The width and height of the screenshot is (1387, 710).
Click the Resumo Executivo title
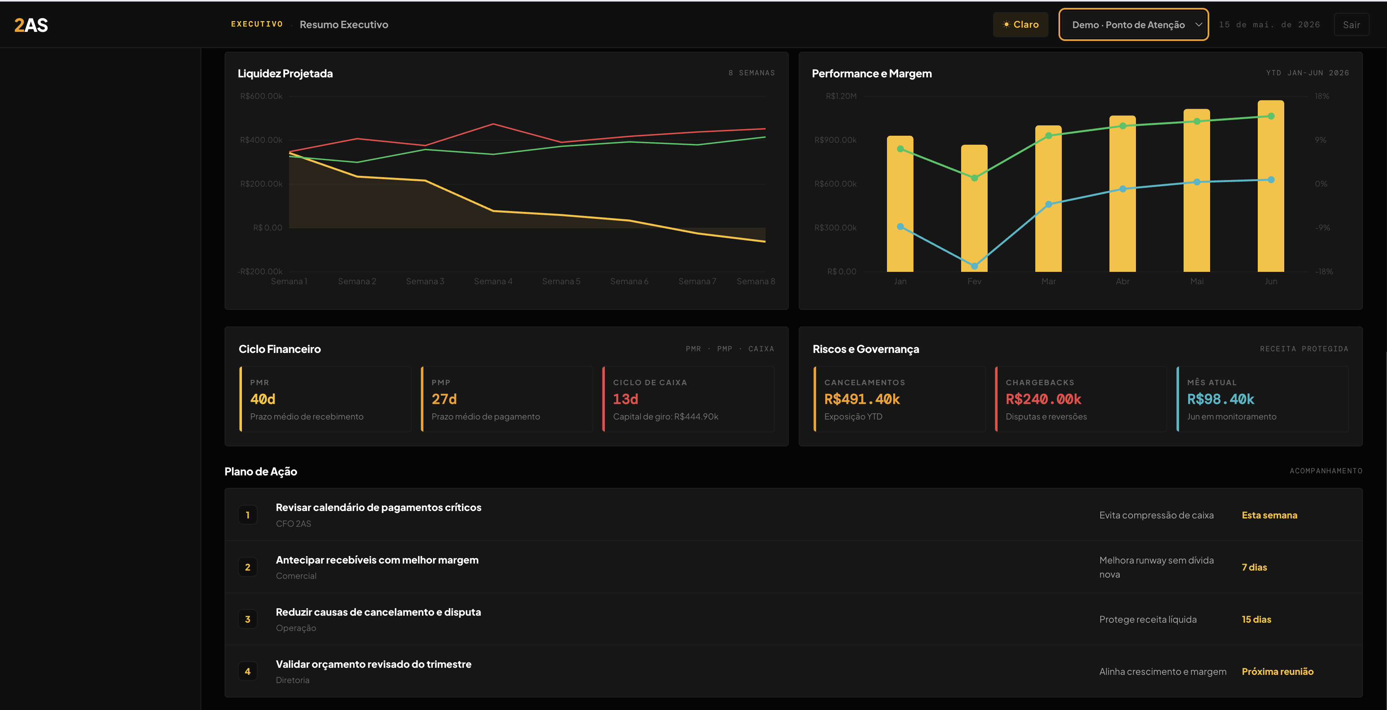[343, 25]
